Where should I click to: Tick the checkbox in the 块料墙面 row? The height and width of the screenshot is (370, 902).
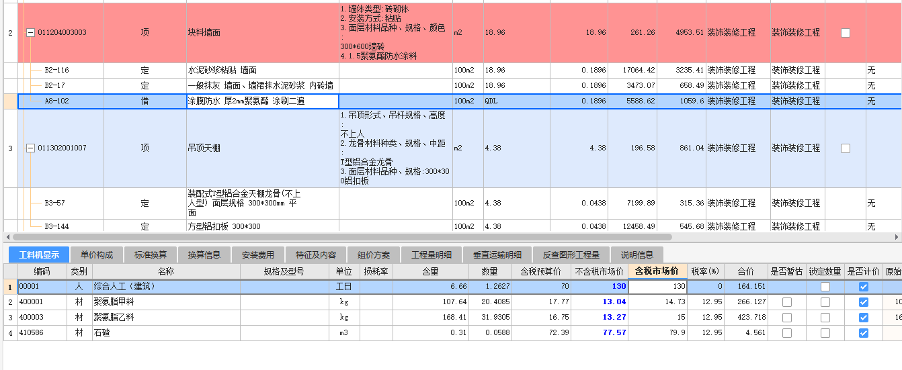[x=846, y=32]
